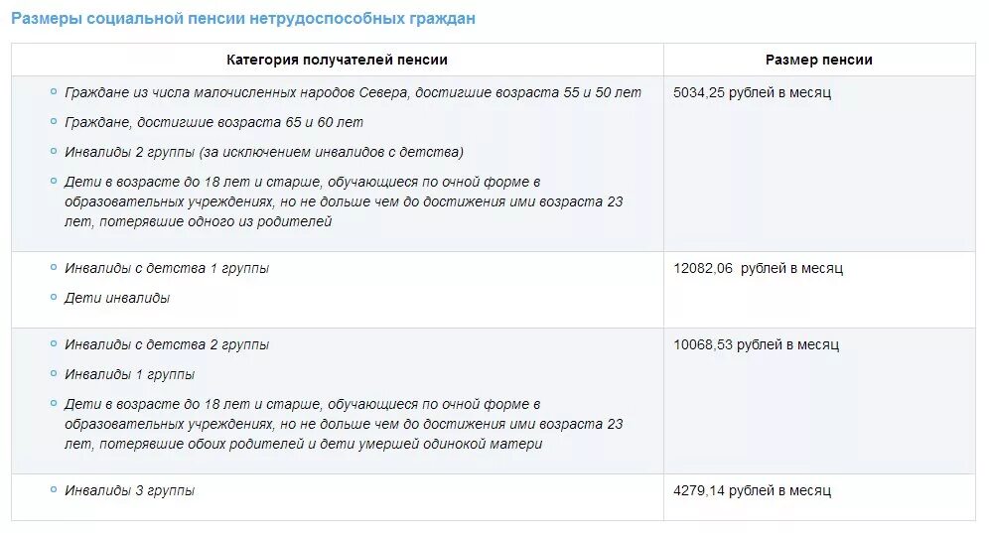Screen dimensions: 989x533
Task: Click the 'Размер пенсии' column header
Action: pyautogui.click(x=818, y=60)
